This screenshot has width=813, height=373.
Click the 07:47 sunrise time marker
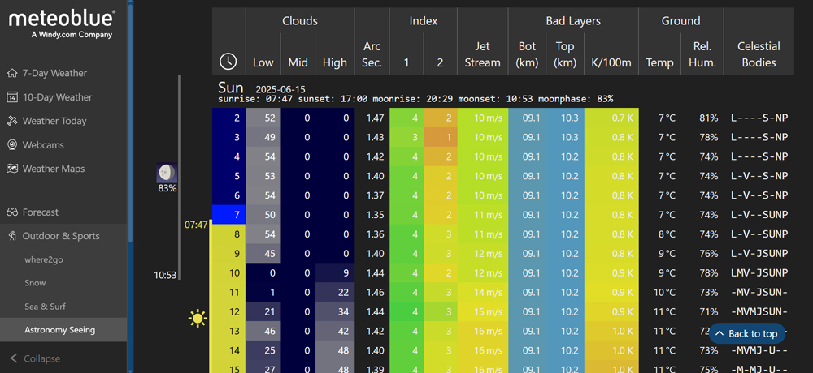pos(196,225)
